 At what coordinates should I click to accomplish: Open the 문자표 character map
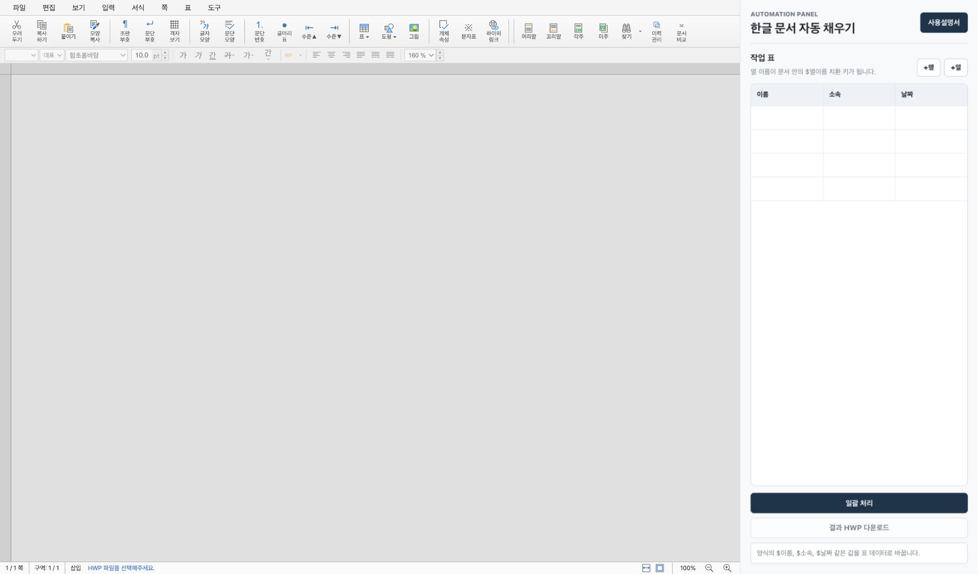tap(469, 31)
